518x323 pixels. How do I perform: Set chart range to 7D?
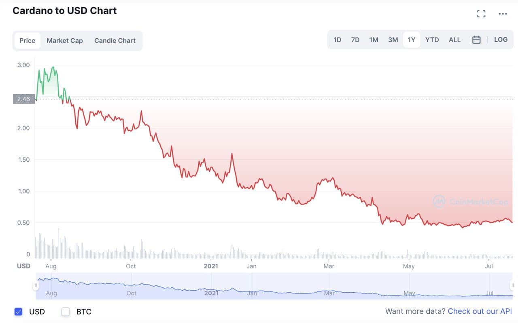[x=355, y=40]
